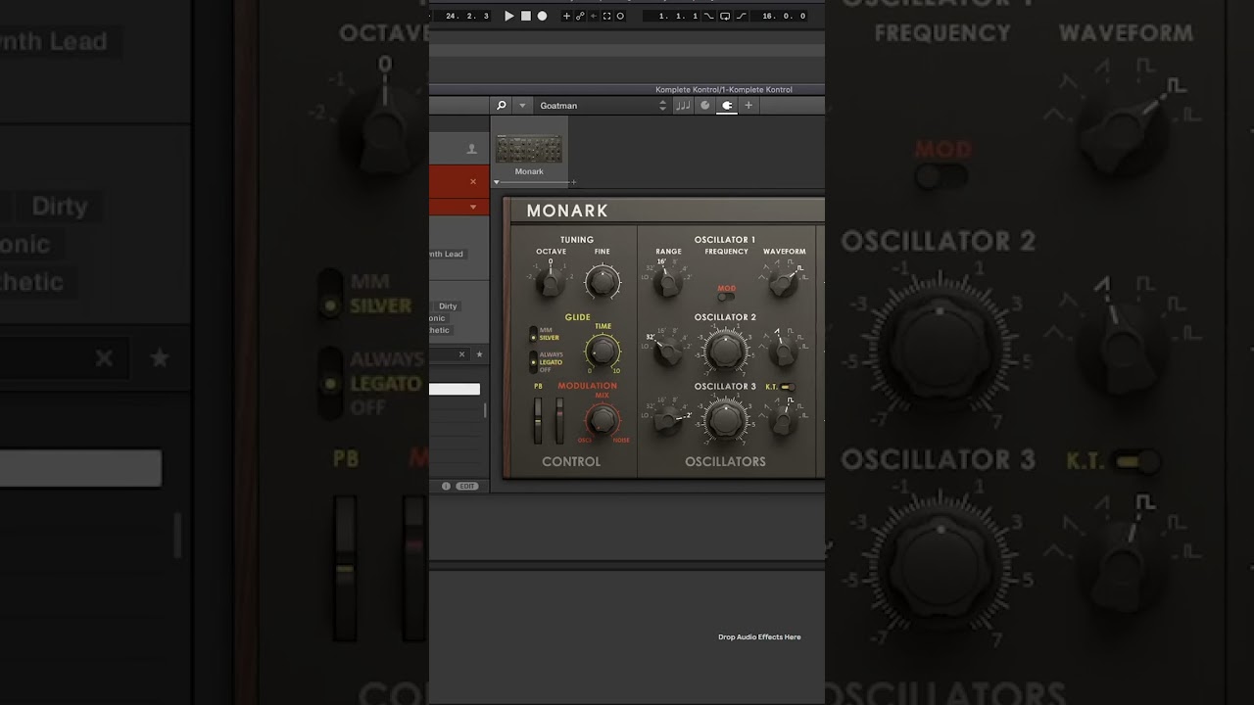Click the Tuning Octave knob

click(x=551, y=284)
